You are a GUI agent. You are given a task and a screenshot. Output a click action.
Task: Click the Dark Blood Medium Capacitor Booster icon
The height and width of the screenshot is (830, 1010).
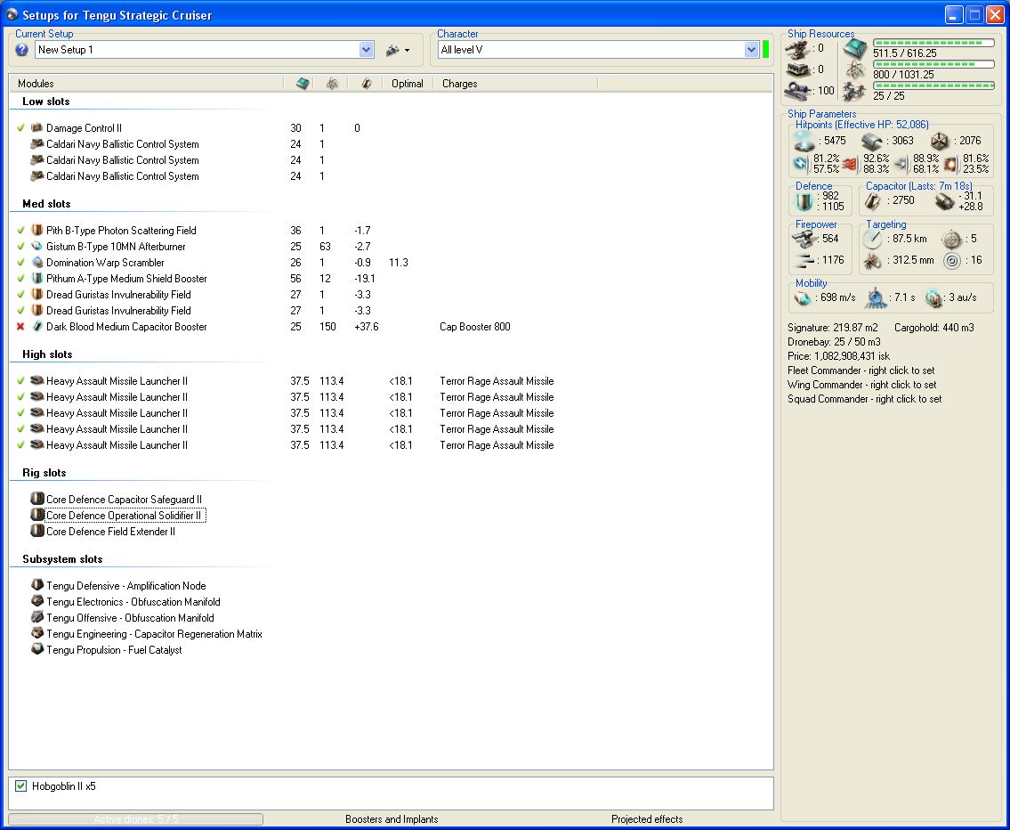[37, 327]
